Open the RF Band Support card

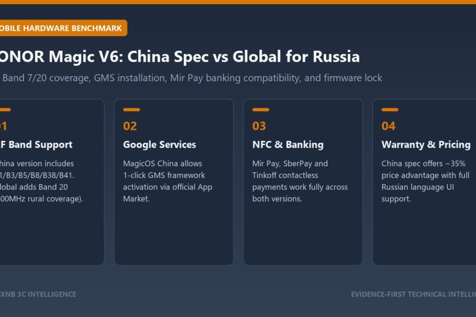coord(52,182)
